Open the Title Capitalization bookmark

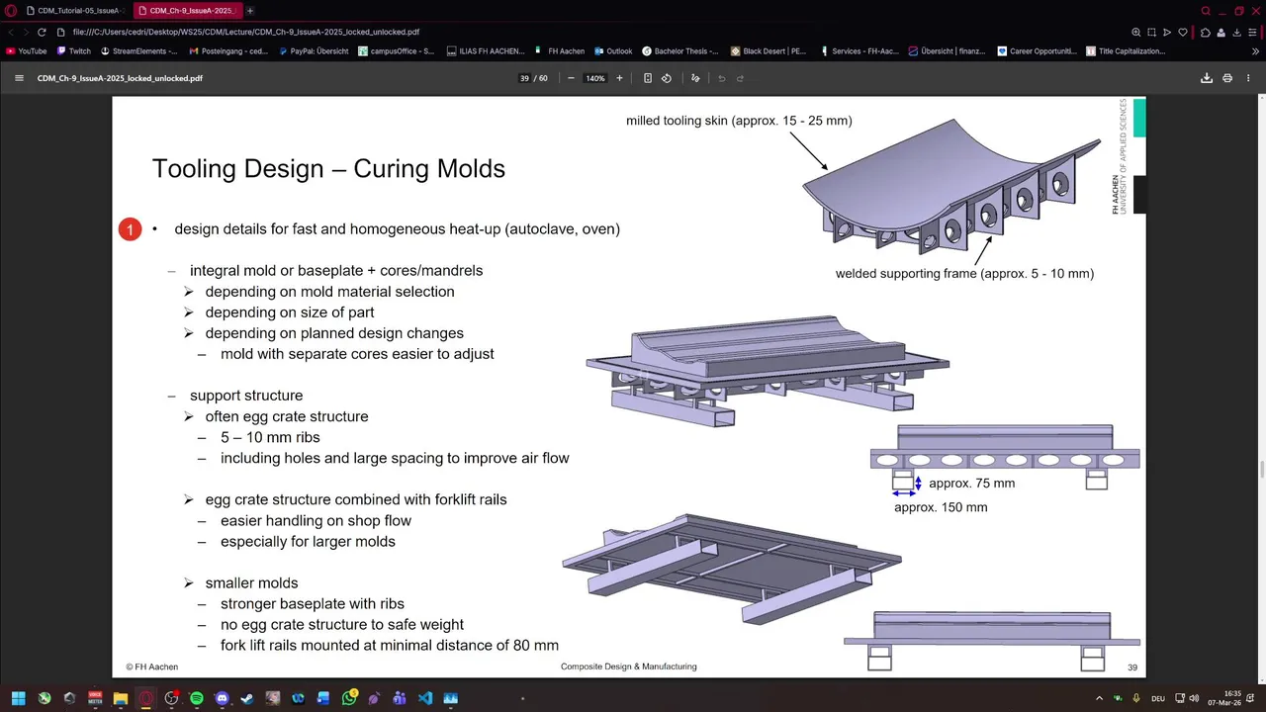(1126, 51)
